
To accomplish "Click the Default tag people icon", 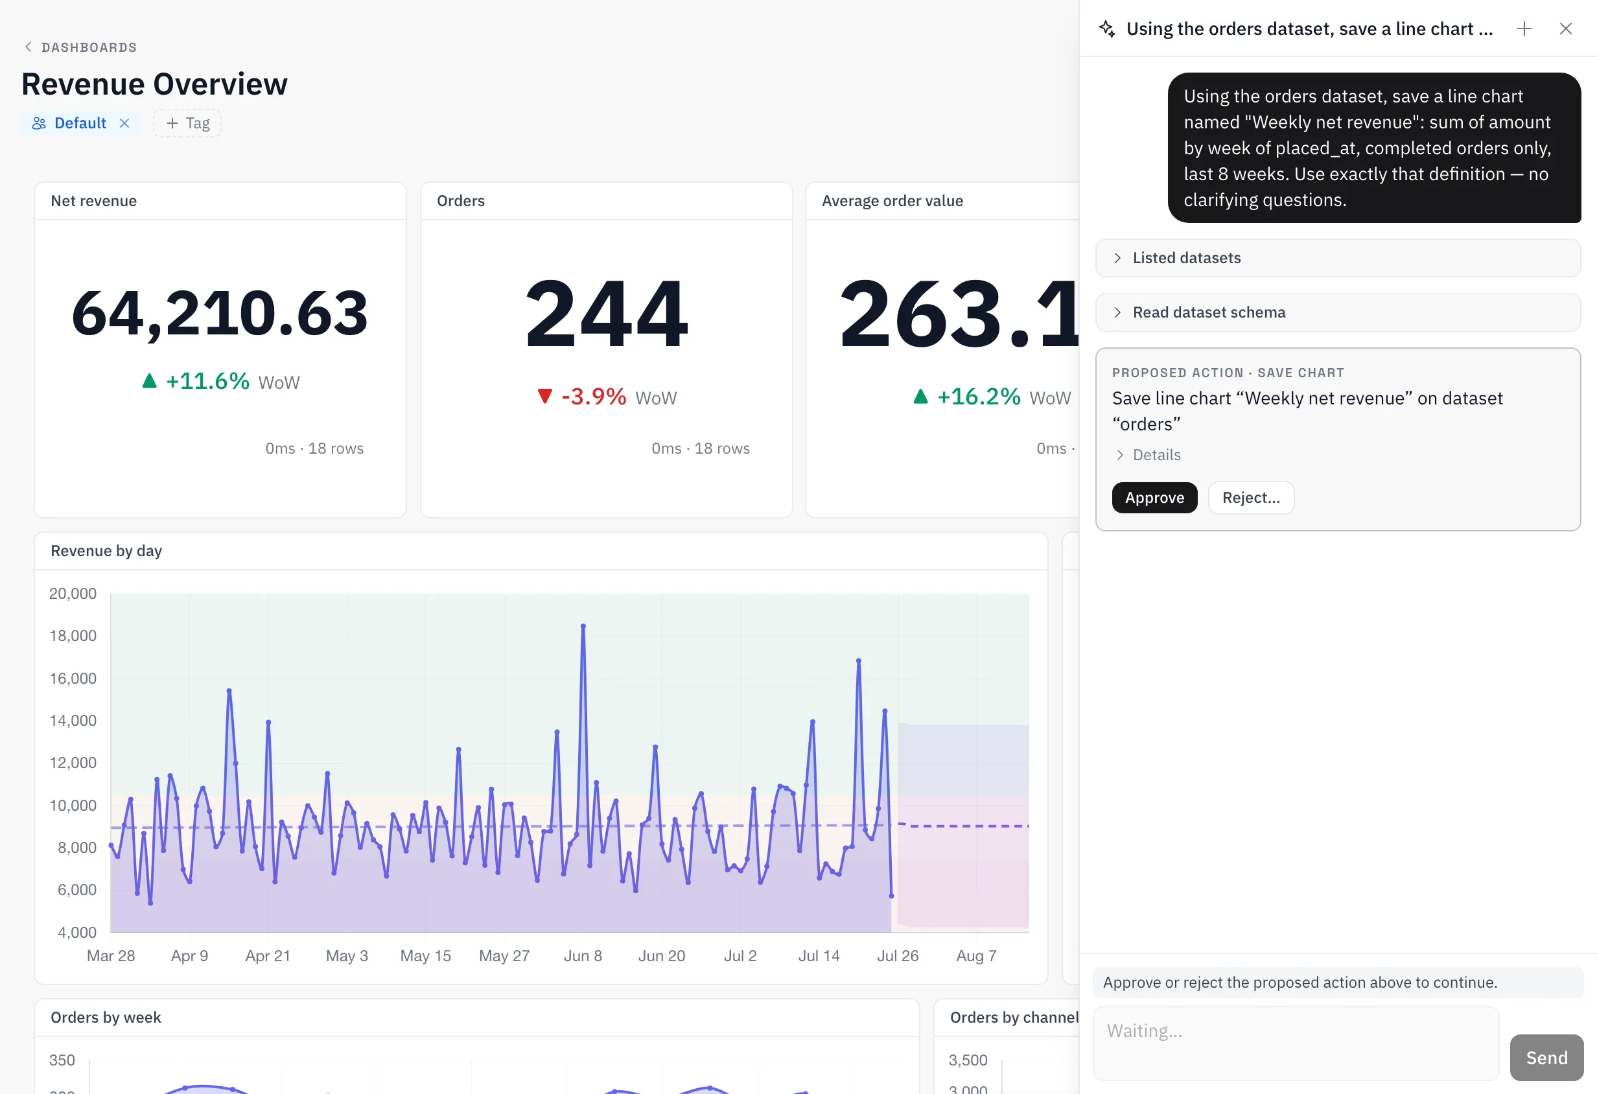I will (39, 123).
